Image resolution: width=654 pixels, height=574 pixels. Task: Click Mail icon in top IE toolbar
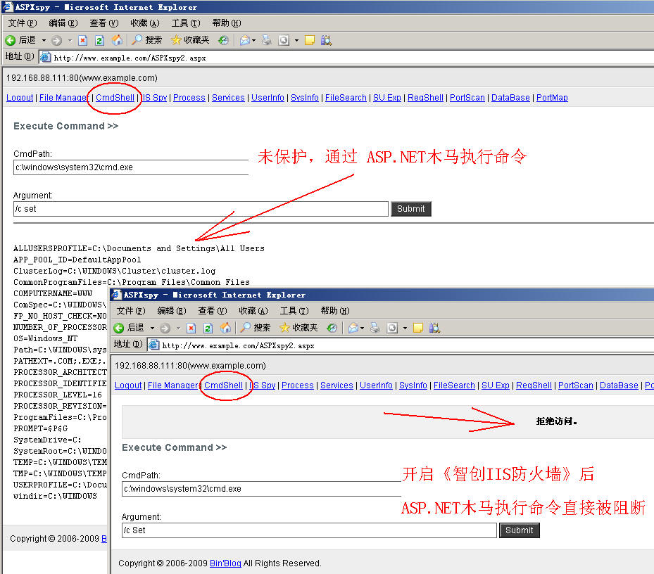245,40
